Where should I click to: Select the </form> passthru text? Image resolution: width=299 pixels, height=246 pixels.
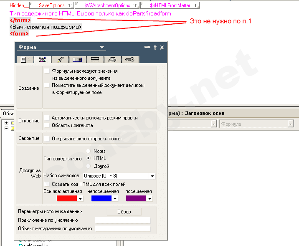click(x=20, y=20)
